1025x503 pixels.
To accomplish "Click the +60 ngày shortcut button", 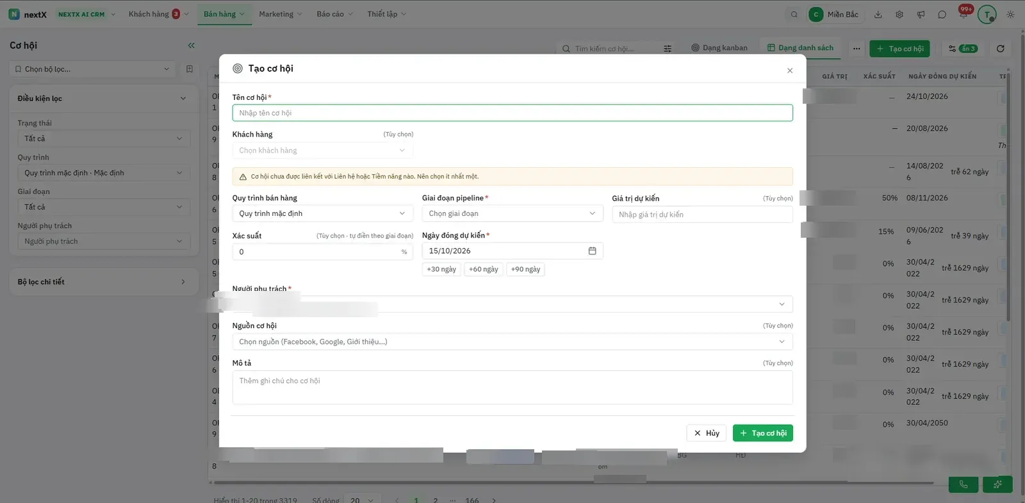I will click(x=484, y=269).
